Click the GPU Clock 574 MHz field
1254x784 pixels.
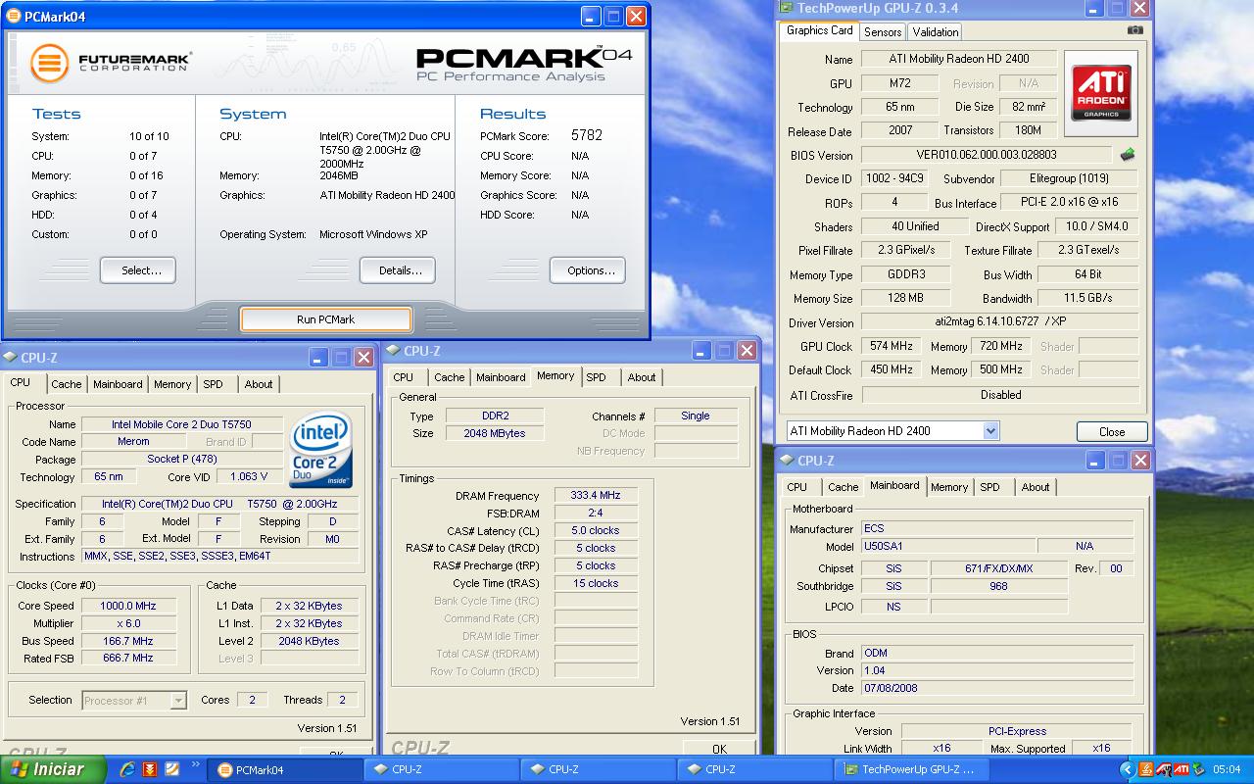coord(892,346)
